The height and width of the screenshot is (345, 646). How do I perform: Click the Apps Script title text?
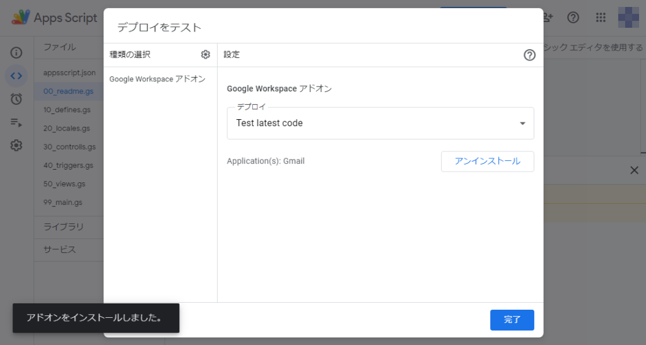(x=66, y=18)
